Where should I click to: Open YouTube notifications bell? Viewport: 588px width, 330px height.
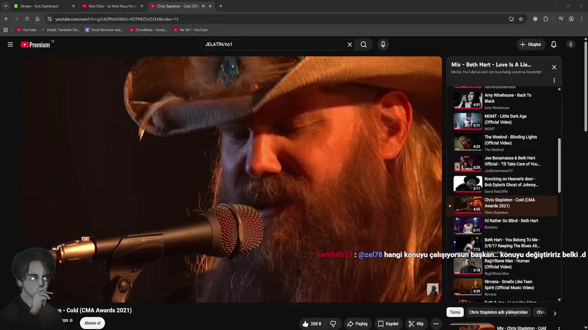point(554,44)
